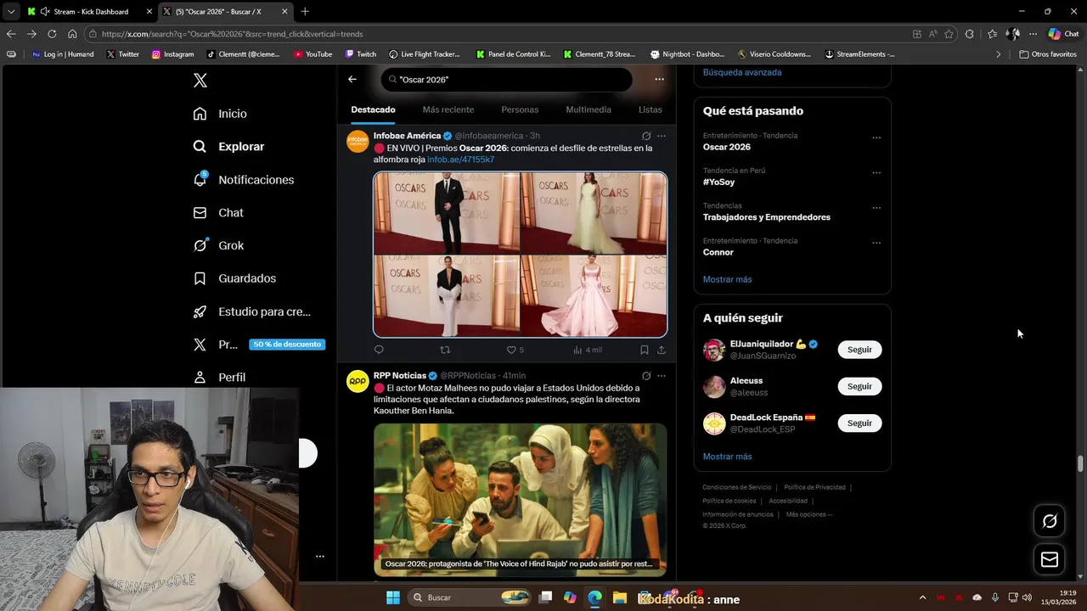This screenshot has height=611, width=1087.
Task: Click the X logo in the sidebar
Action: click(200, 81)
